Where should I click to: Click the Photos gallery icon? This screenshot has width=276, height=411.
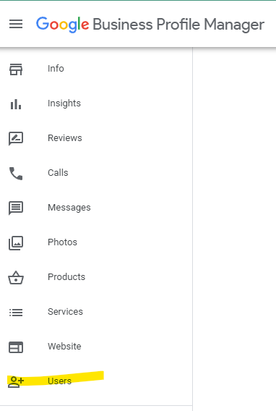click(16, 242)
